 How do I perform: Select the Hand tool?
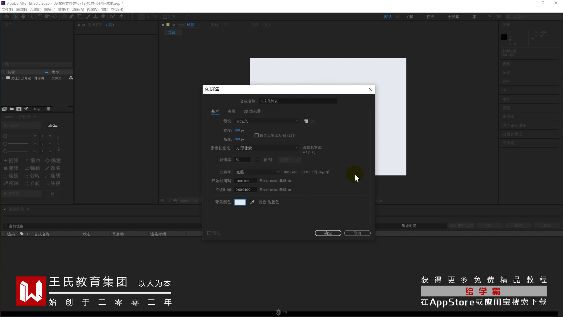pyautogui.click(x=23, y=16)
